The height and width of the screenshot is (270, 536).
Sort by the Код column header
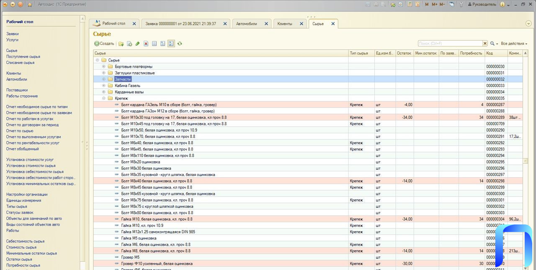tap(496, 53)
